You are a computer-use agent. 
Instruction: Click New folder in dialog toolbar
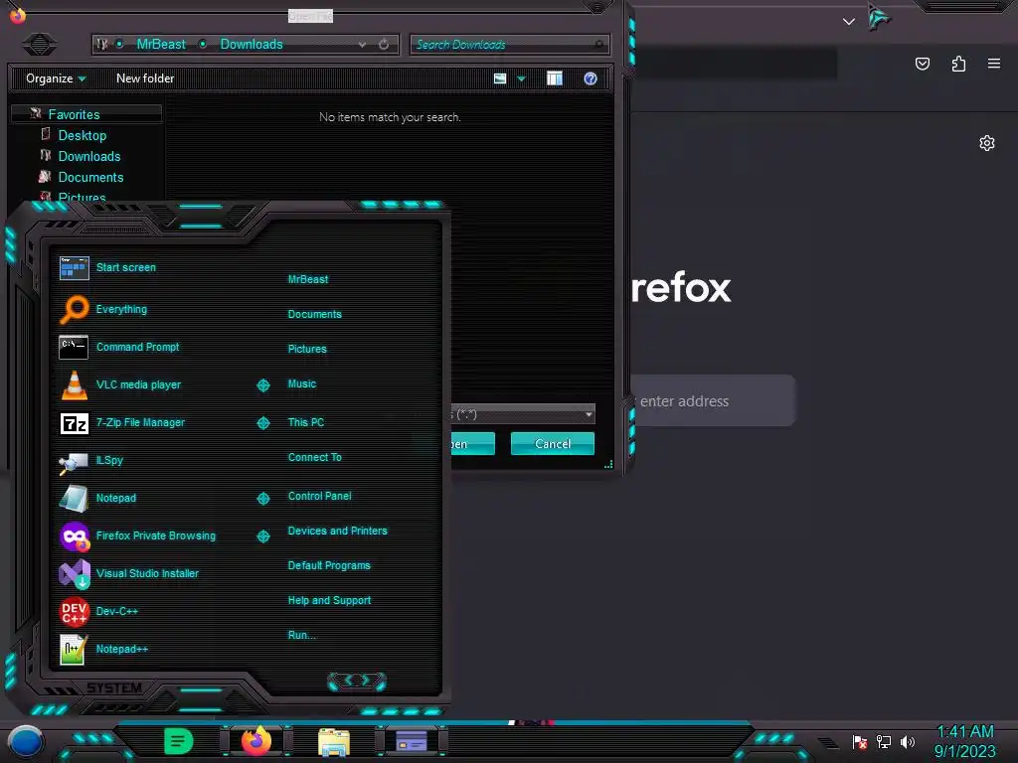(x=145, y=78)
